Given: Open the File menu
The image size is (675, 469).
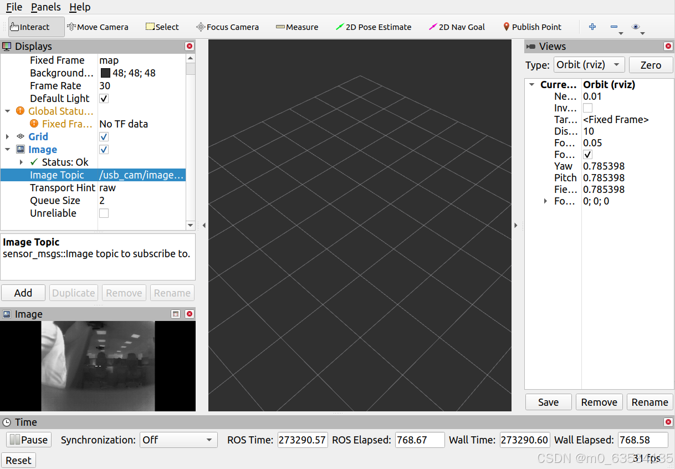Looking at the screenshot, I should (x=14, y=7).
